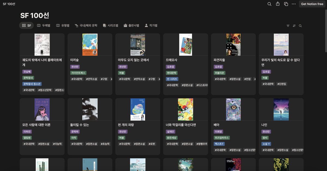The image size is (327, 171).
Task: Open the 돌이킬 수 있는 book cover
Action: tap(90, 109)
